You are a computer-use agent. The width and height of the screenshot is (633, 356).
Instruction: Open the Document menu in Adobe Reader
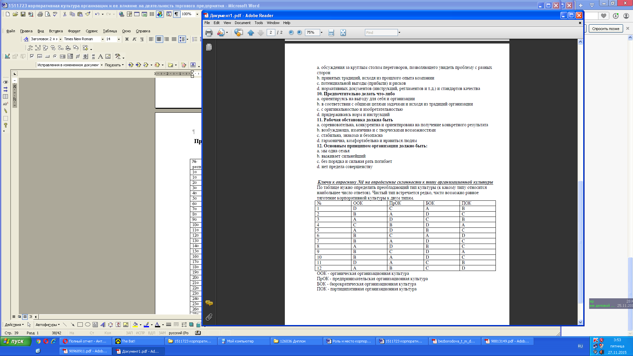pyautogui.click(x=243, y=23)
